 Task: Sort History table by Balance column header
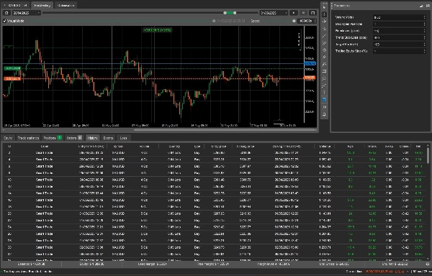pyautogui.click(x=325, y=146)
